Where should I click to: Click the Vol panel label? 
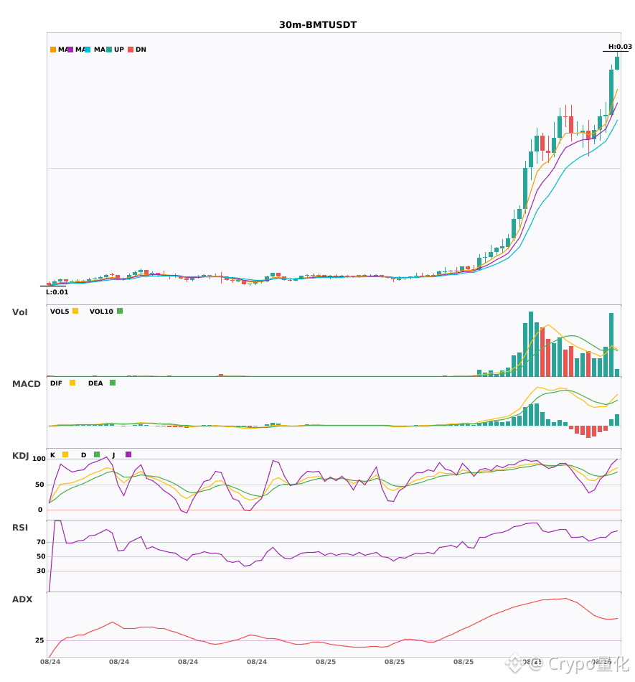point(19,312)
